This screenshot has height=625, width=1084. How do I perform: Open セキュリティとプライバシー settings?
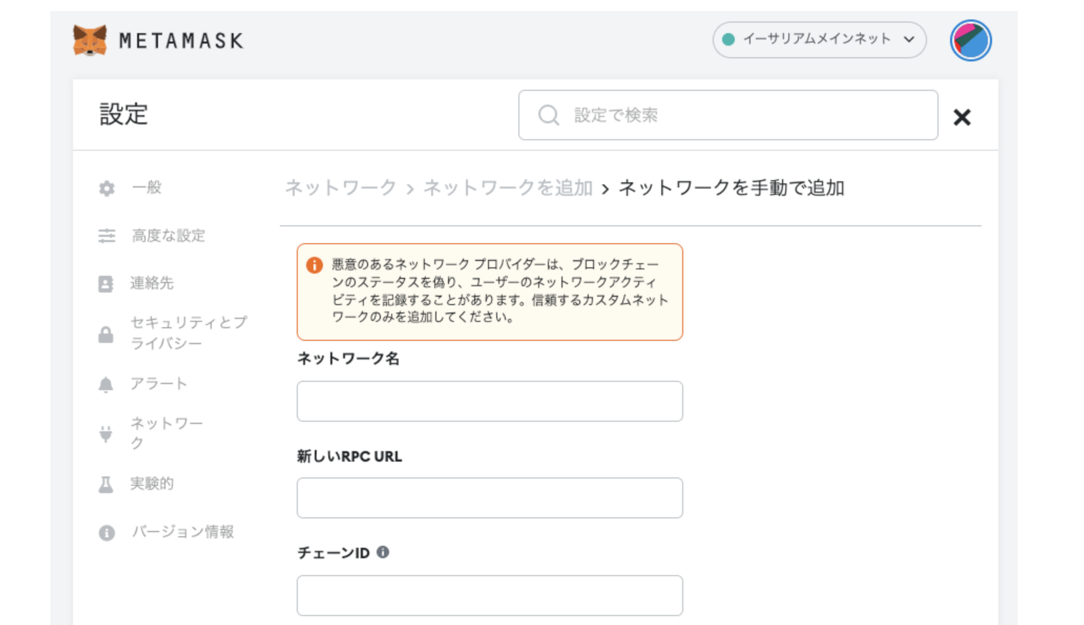(189, 332)
